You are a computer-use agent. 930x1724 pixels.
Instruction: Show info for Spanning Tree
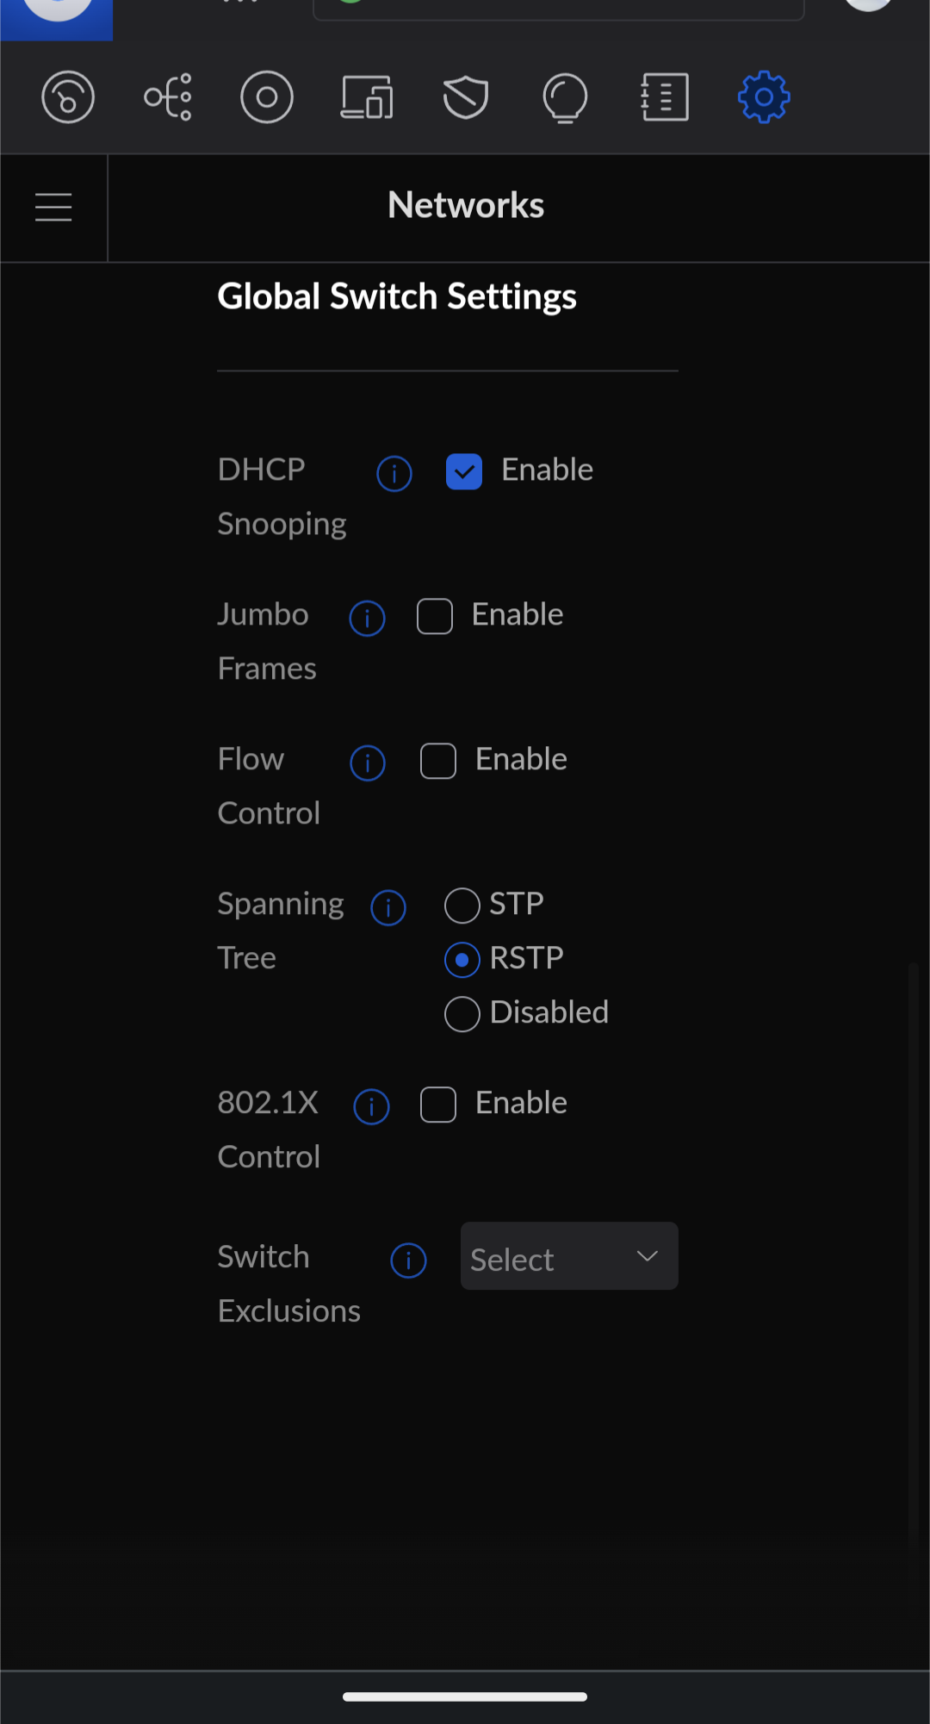(388, 907)
